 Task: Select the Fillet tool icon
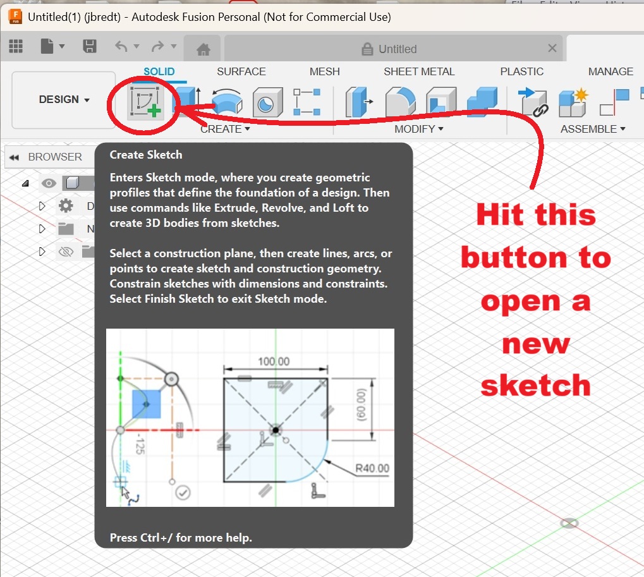point(399,102)
